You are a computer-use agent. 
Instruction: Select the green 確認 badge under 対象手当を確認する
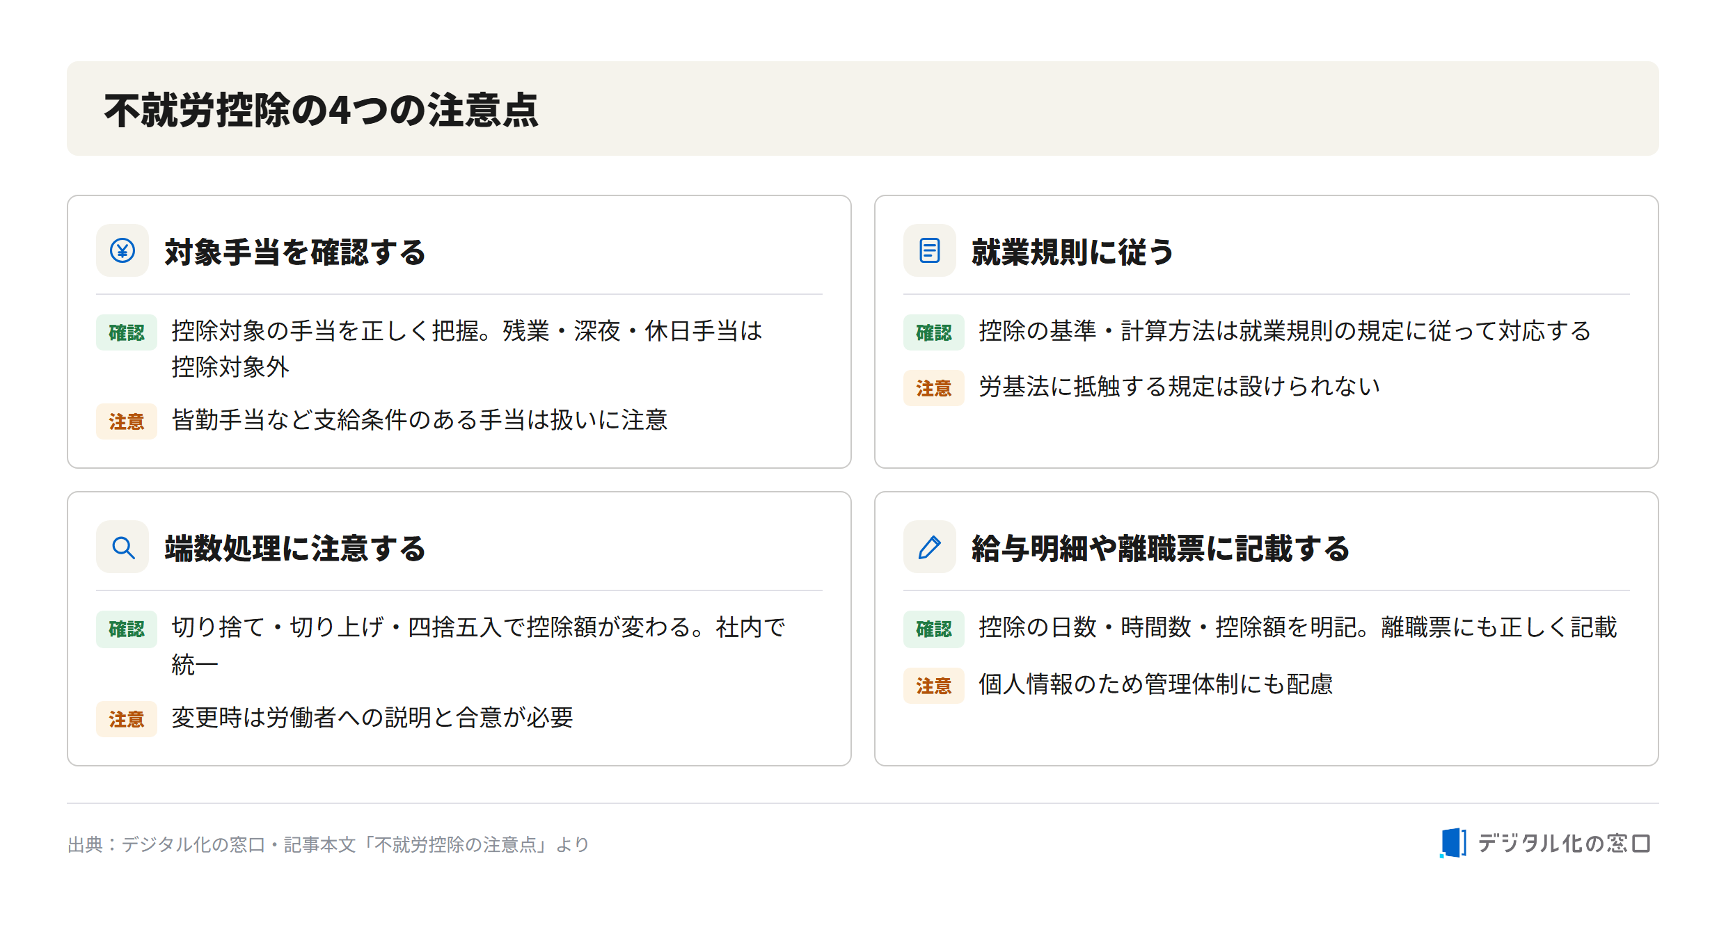click(x=127, y=332)
